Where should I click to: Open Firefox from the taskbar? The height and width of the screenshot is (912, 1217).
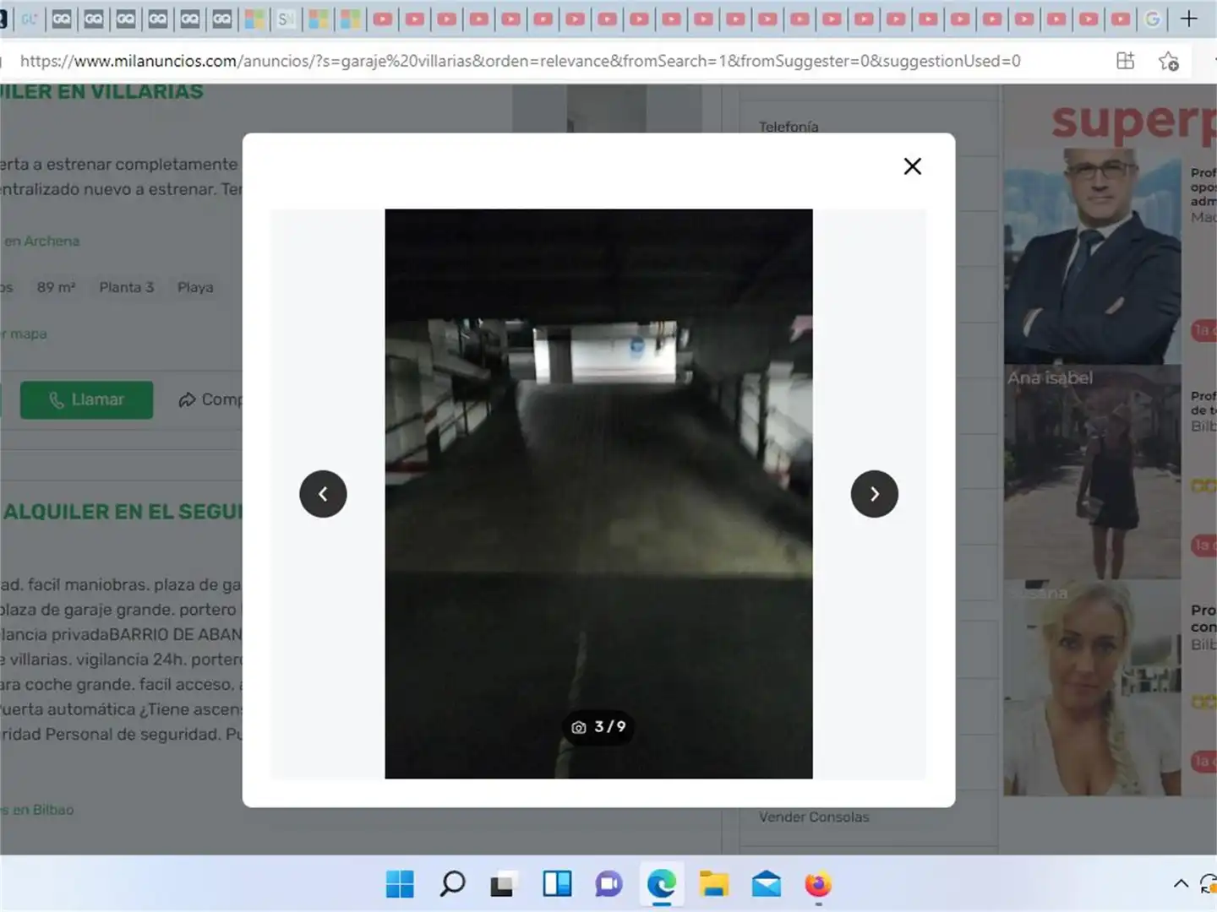818,884
